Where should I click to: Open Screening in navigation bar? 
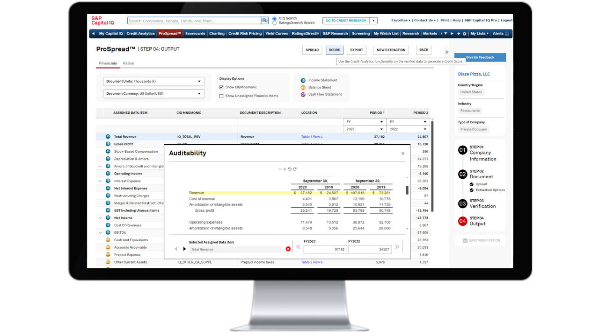(361, 34)
